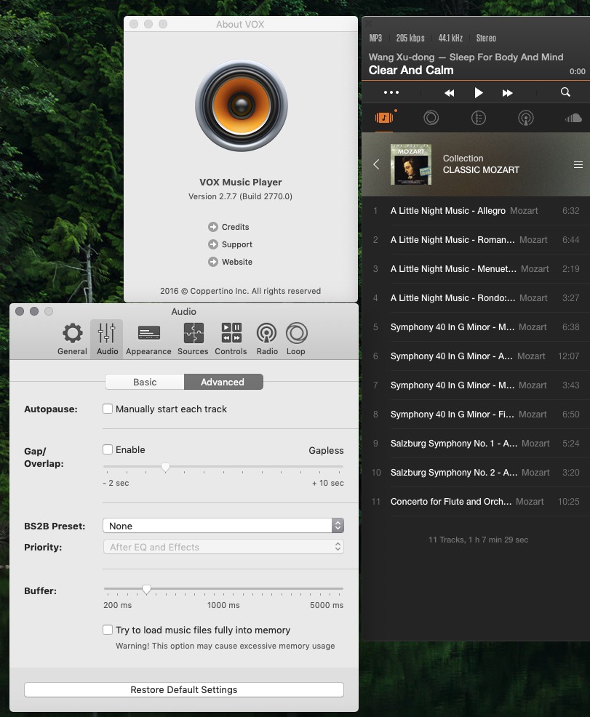The height and width of the screenshot is (717, 590).
Task: Minimize the Audio preferences window
Action: point(34,311)
